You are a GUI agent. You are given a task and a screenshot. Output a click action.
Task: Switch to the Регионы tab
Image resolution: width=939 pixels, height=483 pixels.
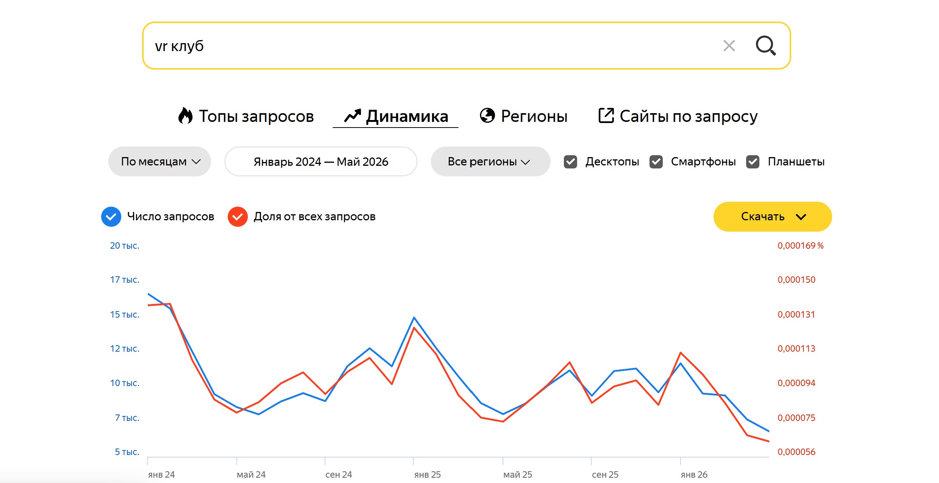click(x=524, y=116)
